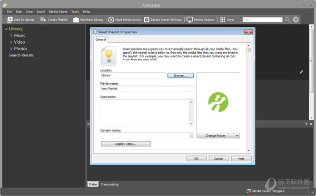Switch to the Status tab
The height and width of the screenshot is (196, 316).
pyautogui.click(x=93, y=184)
